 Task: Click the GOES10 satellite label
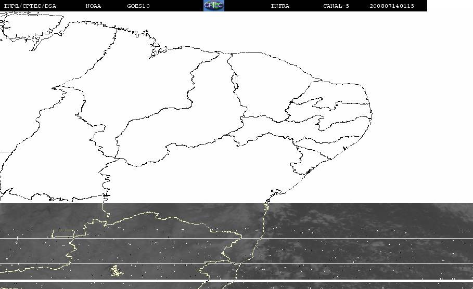tap(138, 6)
